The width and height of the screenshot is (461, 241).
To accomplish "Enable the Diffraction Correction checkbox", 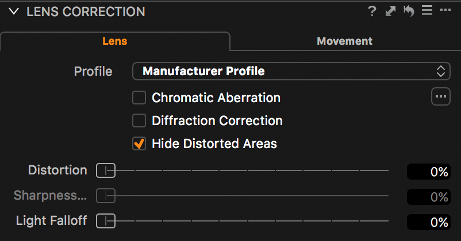I will 139,120.
